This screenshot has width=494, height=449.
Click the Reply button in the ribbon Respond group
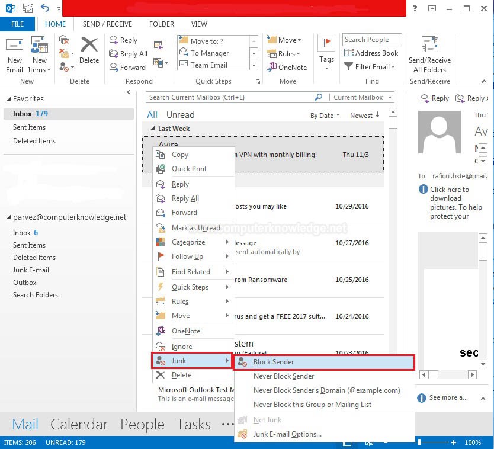[123, 40]
